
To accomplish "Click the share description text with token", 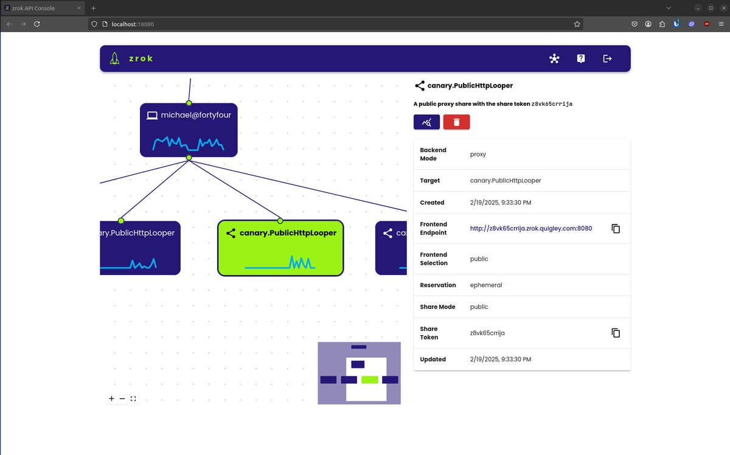I will click(x=493, y=103).
